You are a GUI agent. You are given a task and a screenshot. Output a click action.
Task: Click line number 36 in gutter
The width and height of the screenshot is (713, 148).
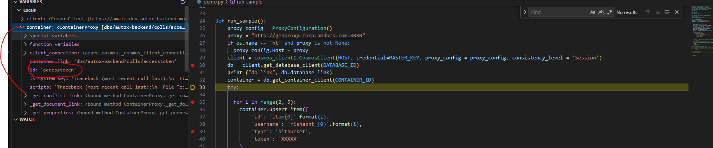(x=202, y=110)
